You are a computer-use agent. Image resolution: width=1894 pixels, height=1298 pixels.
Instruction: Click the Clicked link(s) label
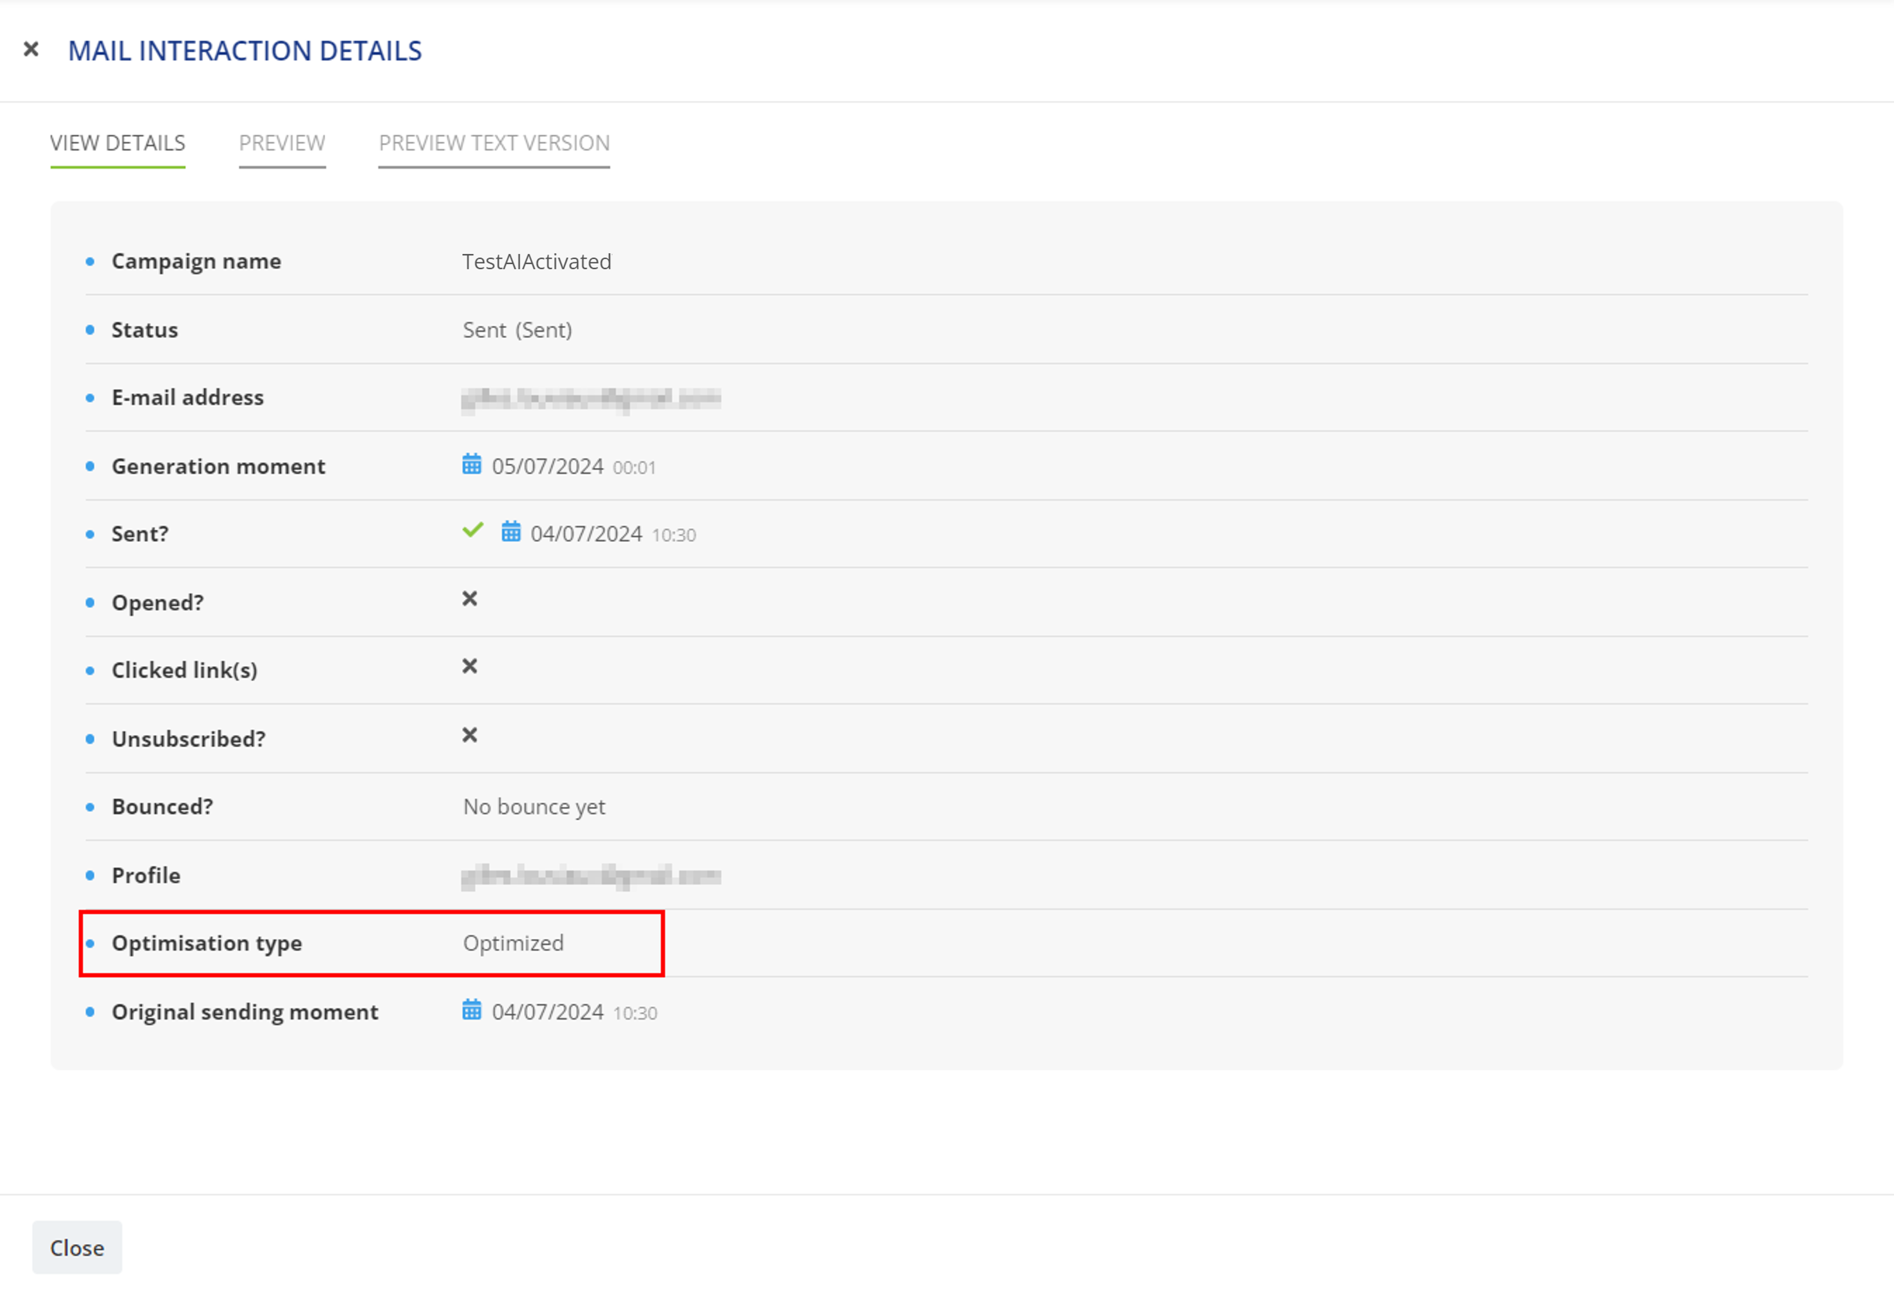185,670
